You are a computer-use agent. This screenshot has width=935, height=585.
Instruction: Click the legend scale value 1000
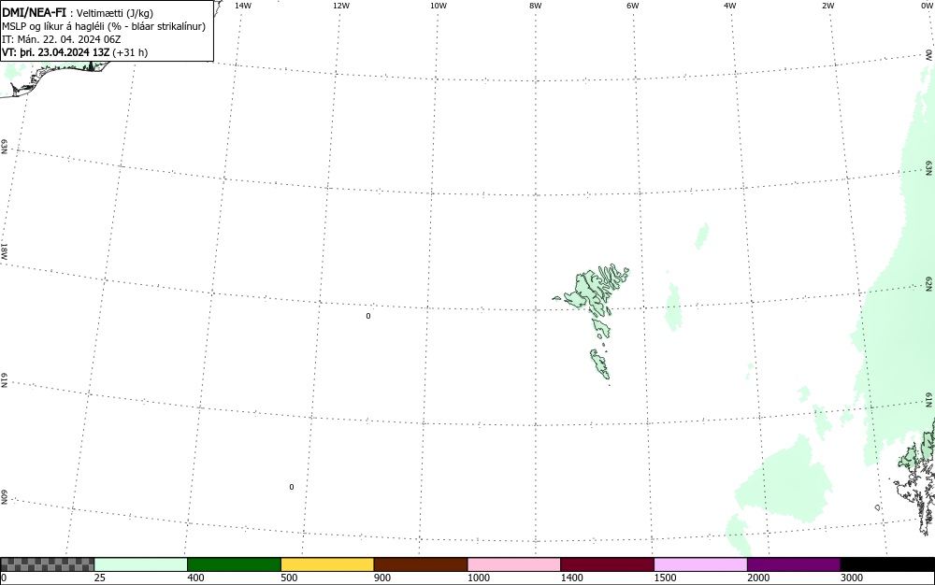pyautogui.click(x=478, y=578)
